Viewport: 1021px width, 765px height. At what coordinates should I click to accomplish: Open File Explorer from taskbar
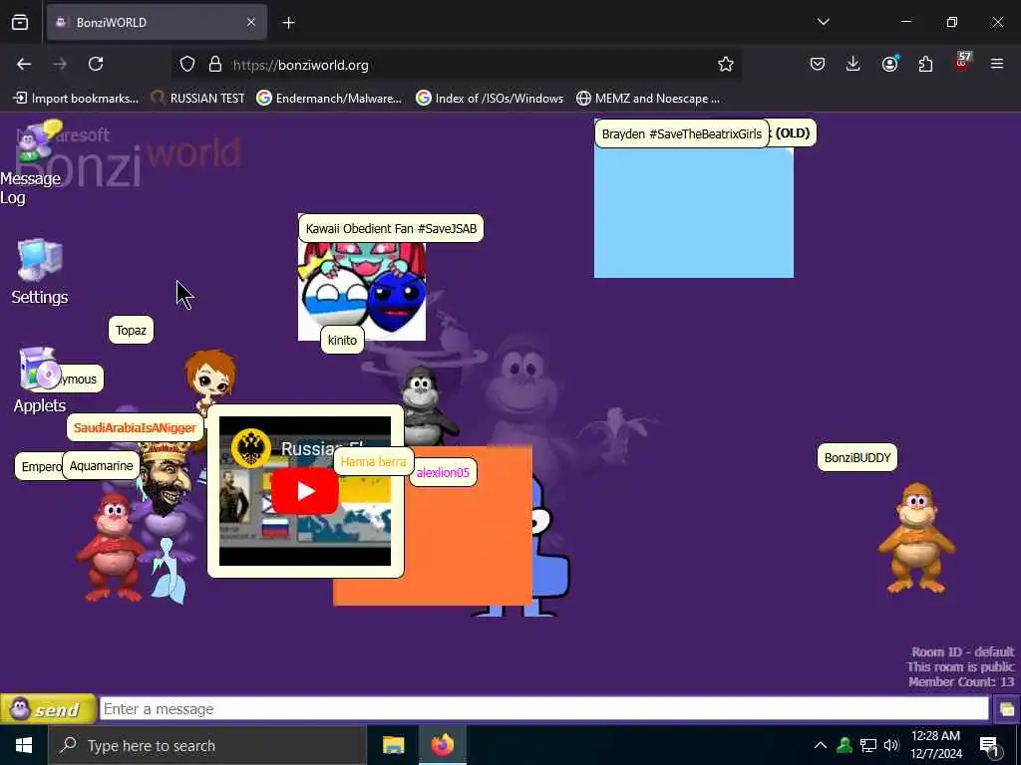[x=393, y=745]
